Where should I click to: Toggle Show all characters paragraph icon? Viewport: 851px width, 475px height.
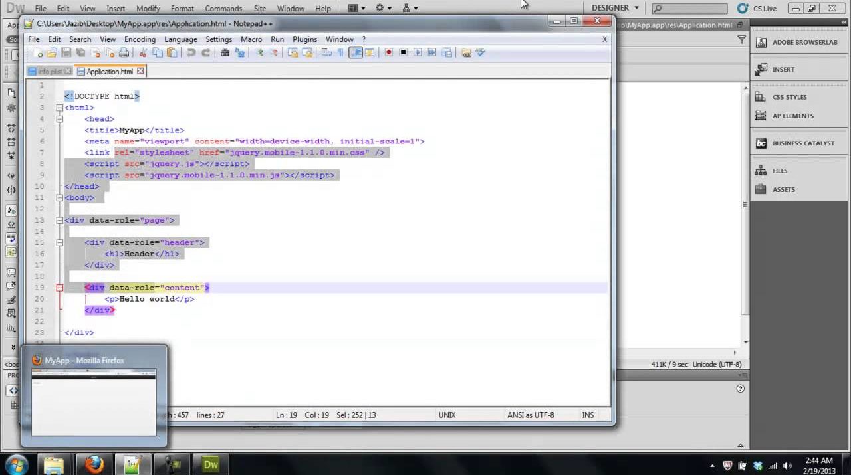[340, 53]
